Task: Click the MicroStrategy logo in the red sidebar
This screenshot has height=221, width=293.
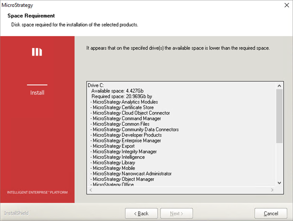Action: point(37,52)
